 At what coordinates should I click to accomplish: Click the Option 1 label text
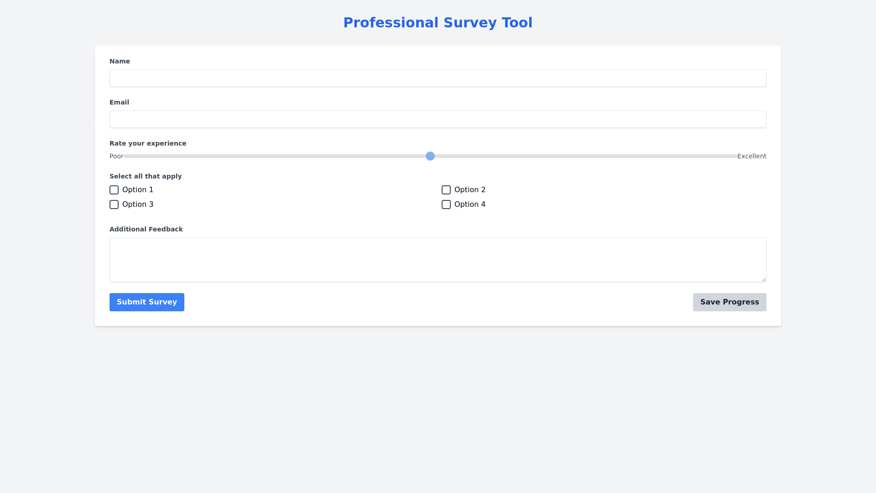pyautogui.click(x=138, y=190)
